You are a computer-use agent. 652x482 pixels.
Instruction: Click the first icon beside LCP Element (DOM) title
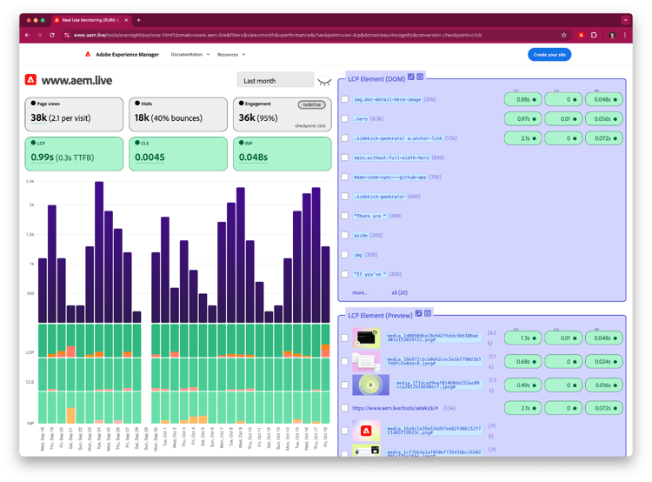coord(411,77)
